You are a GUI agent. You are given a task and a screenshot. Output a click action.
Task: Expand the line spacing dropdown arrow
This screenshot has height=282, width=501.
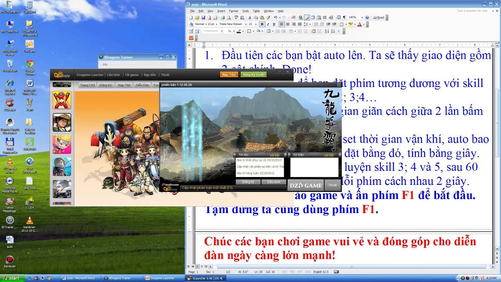(310, 24)
